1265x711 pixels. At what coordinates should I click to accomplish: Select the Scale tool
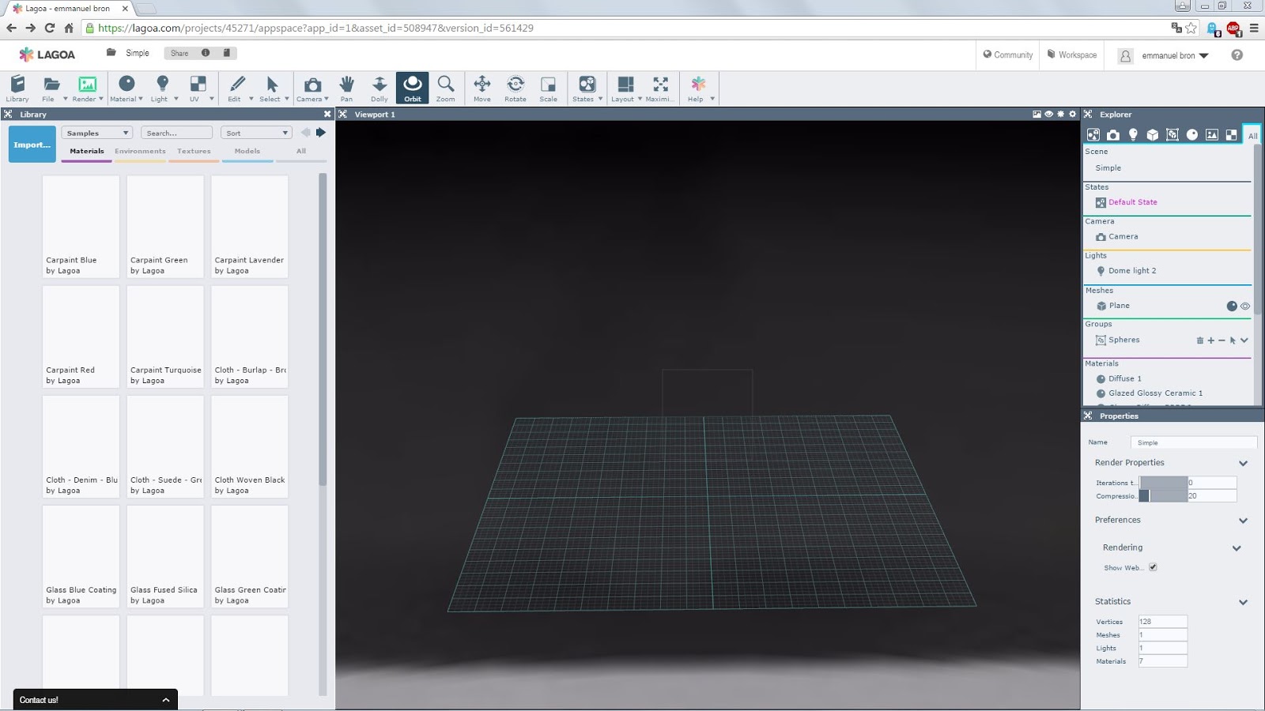[x=548, y=88]
